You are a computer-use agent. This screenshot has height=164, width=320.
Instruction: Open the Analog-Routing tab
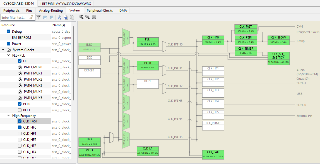click(x=51, y=11)
